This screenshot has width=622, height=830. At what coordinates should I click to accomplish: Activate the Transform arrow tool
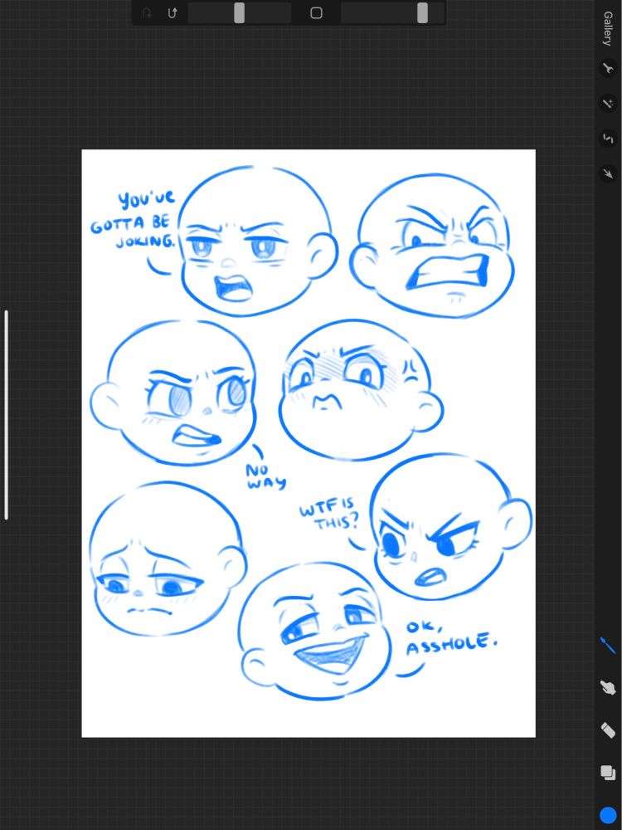[x=608, y=173]
